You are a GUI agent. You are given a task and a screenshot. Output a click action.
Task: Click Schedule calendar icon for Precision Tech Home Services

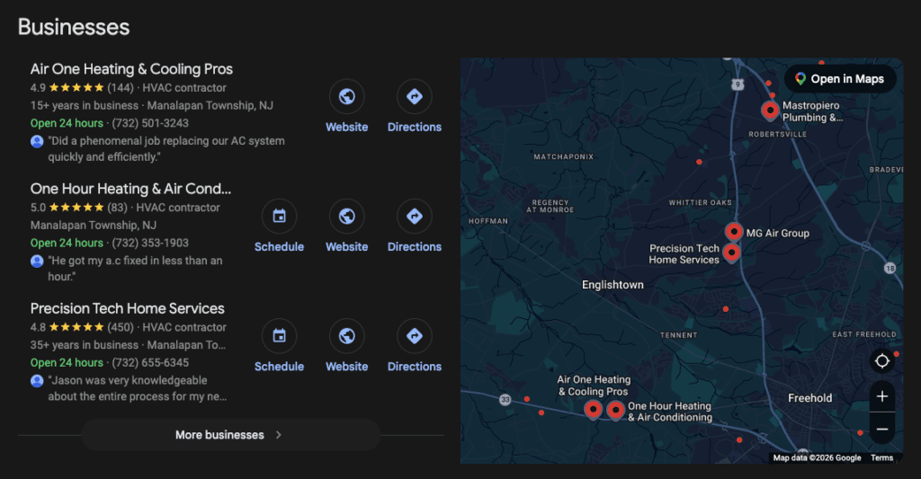[279, 336]
